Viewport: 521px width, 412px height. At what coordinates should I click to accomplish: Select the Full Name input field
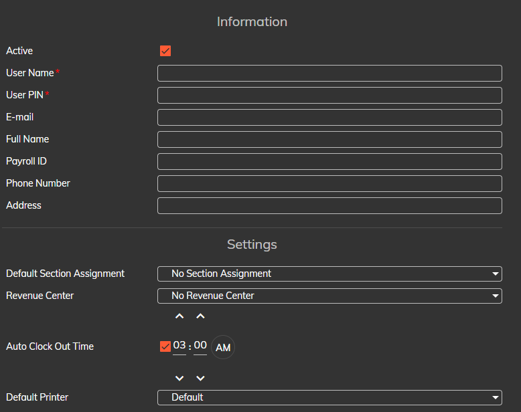[329, 139]
